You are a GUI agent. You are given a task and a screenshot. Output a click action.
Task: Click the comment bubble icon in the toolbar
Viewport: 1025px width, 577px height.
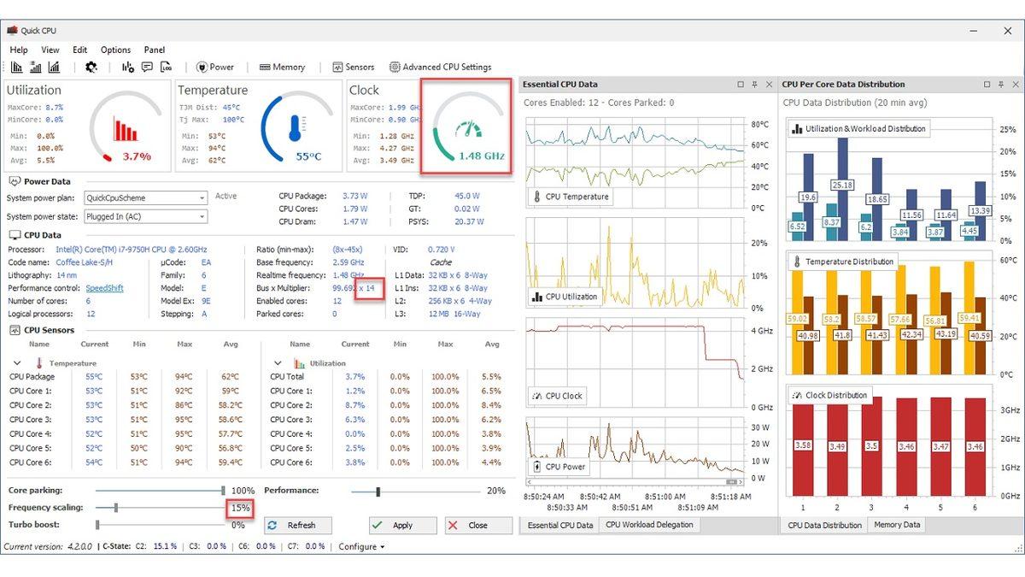pyautogui.click(x=147, y=67)
